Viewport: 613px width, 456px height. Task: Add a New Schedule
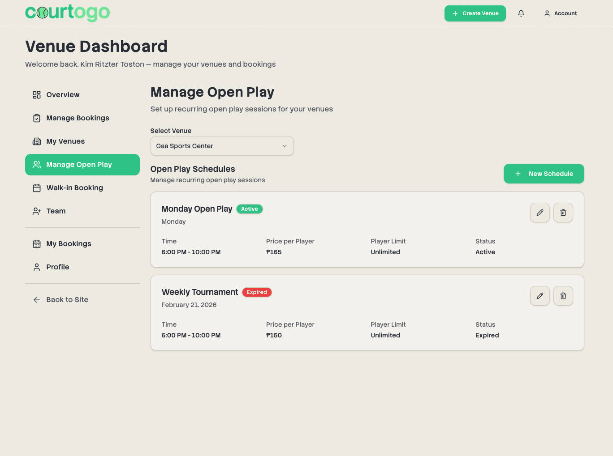(544, 174)
